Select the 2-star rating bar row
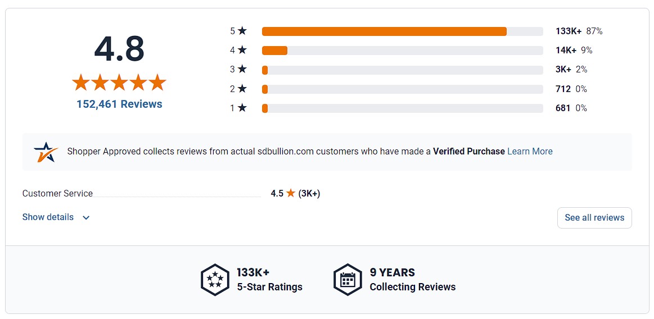 coord(403,89)
